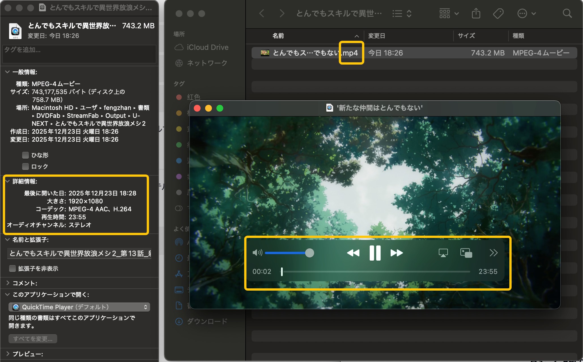This screenshot has height=362, width=583.
Task: Open AirPlay options in QuickTime Player
Action: (x=443, y=253)
